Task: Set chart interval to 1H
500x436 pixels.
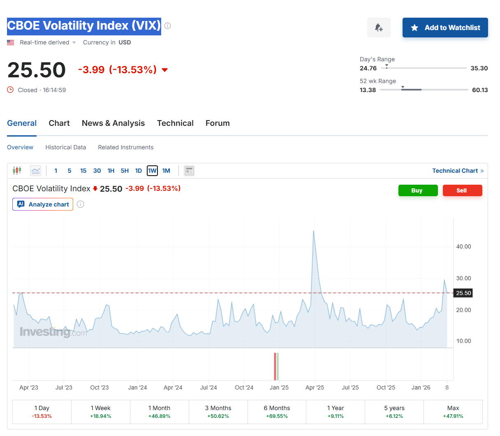Action: 111,171
